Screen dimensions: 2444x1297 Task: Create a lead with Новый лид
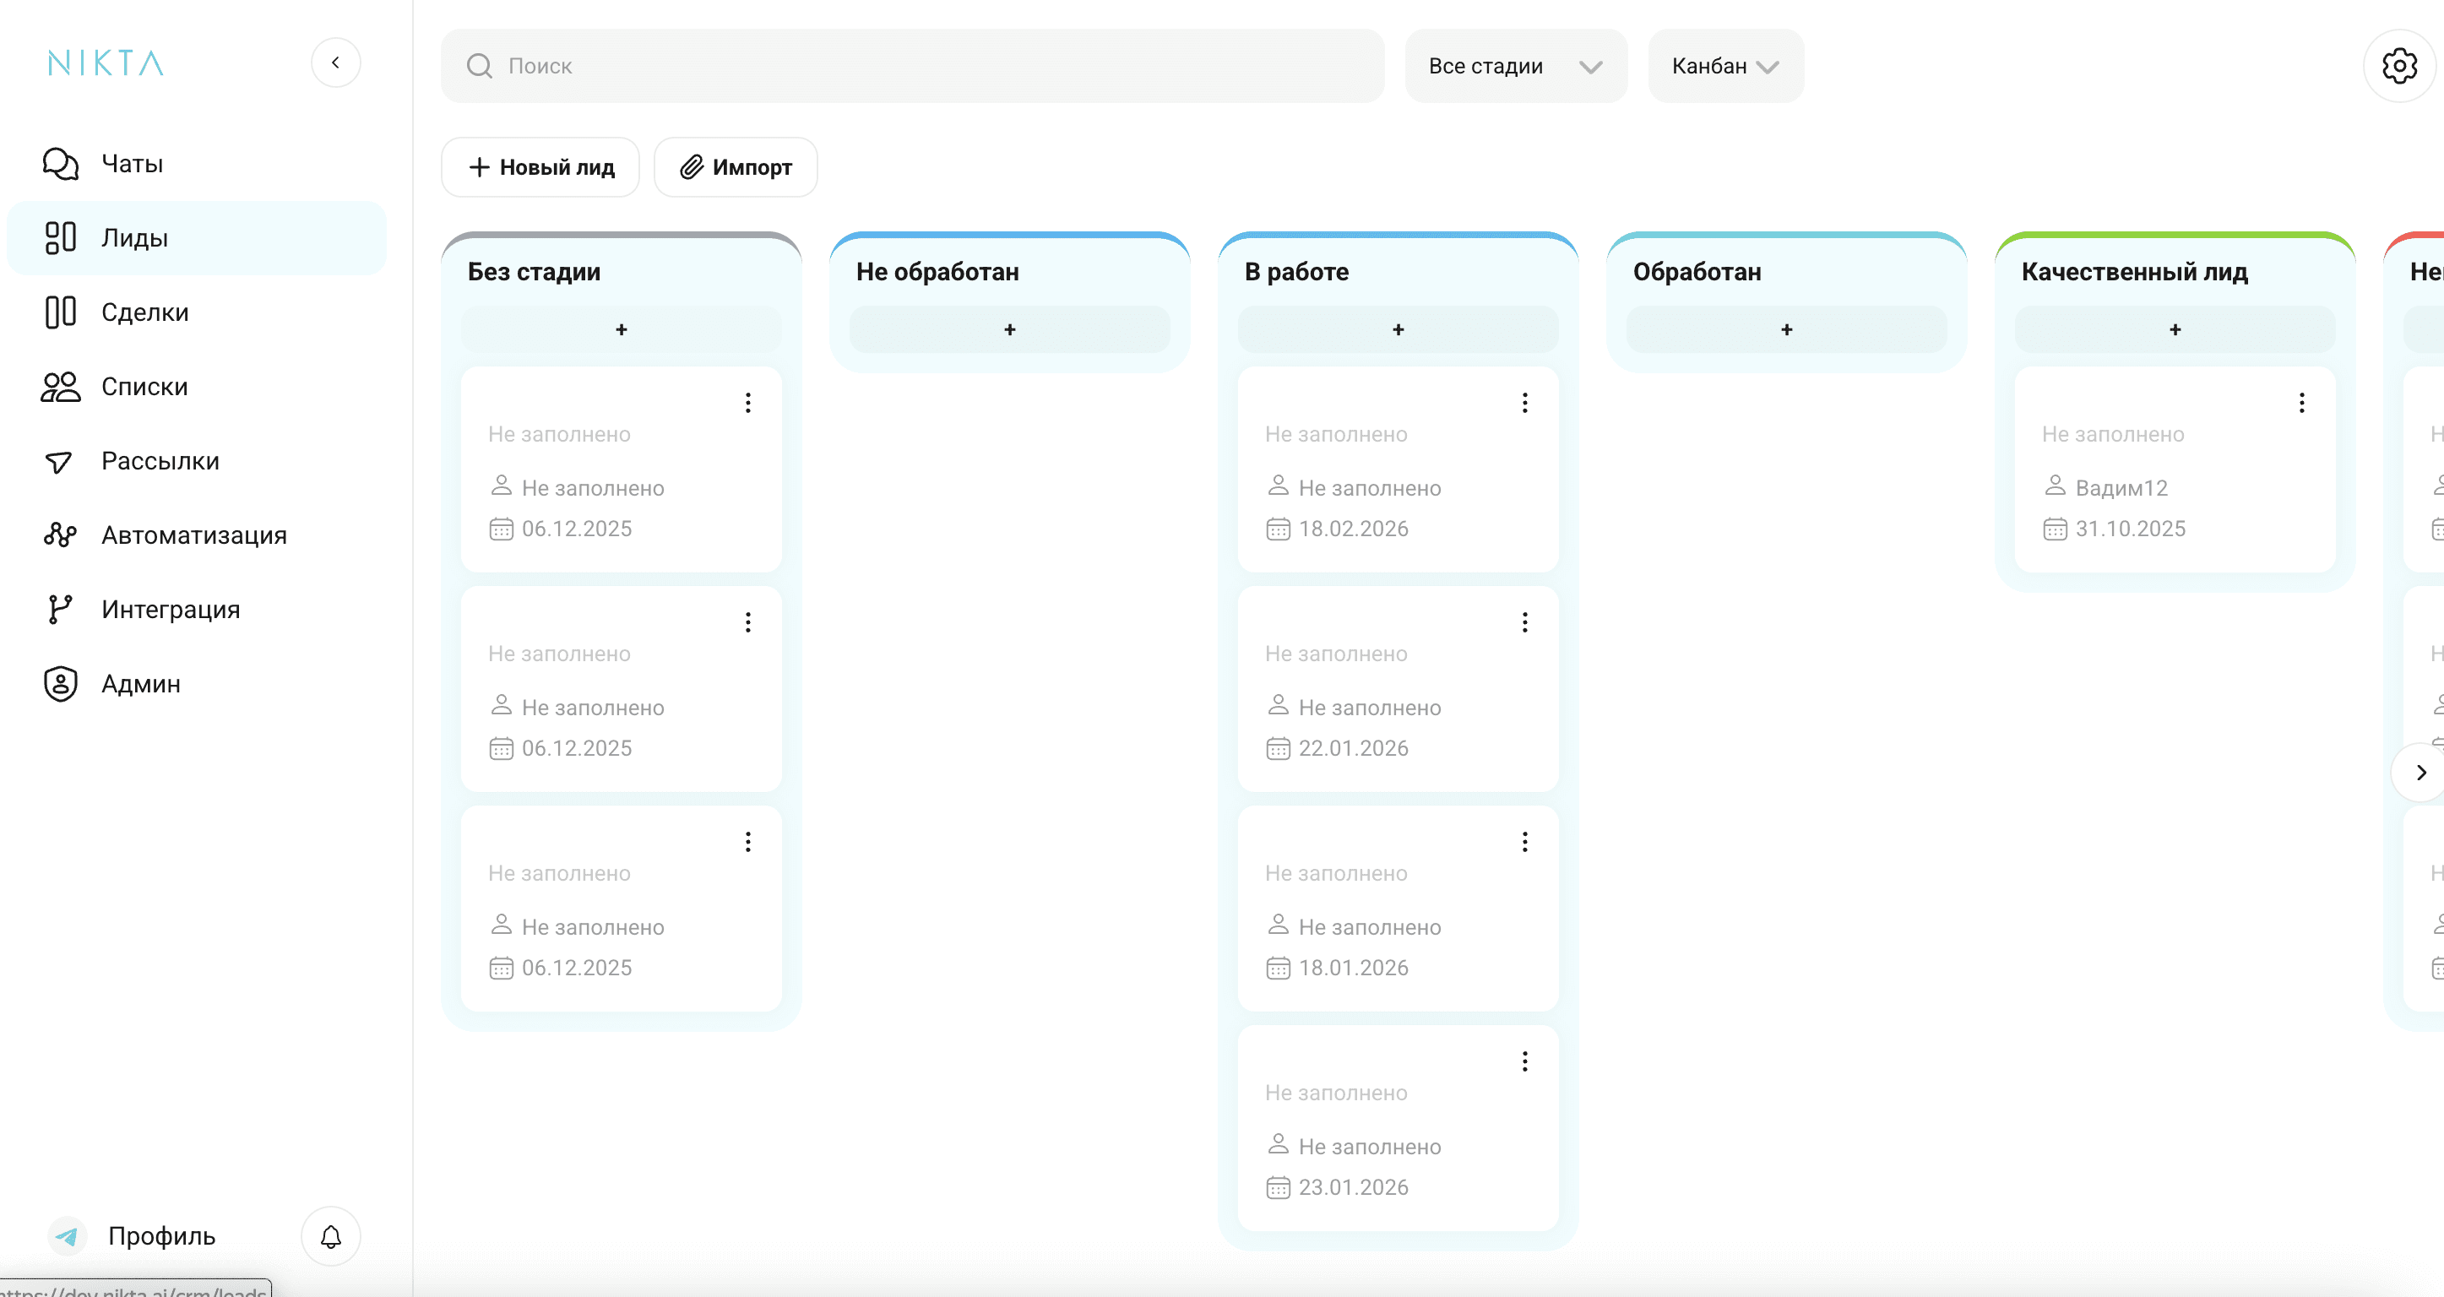point(540,168)
